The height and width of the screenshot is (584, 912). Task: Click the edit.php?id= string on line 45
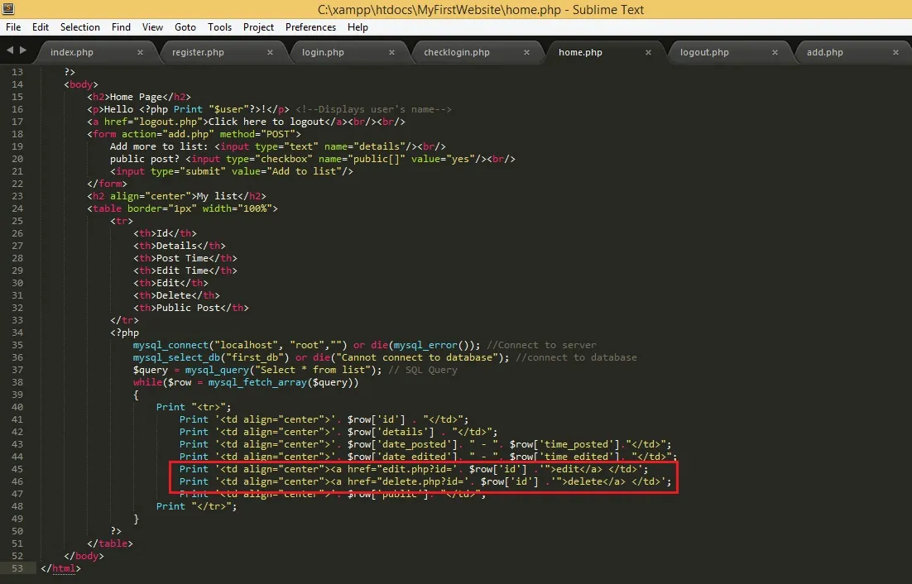pyautogui.click(x=417, y=470)
